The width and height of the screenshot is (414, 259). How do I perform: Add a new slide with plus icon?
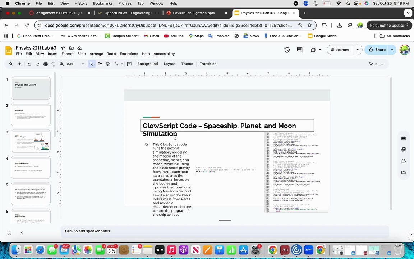pyautogui.click(x=19, y=64)
